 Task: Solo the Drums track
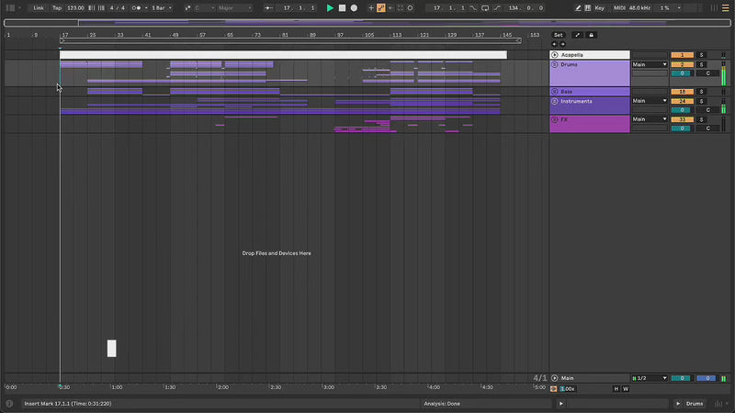pos(701,64)
